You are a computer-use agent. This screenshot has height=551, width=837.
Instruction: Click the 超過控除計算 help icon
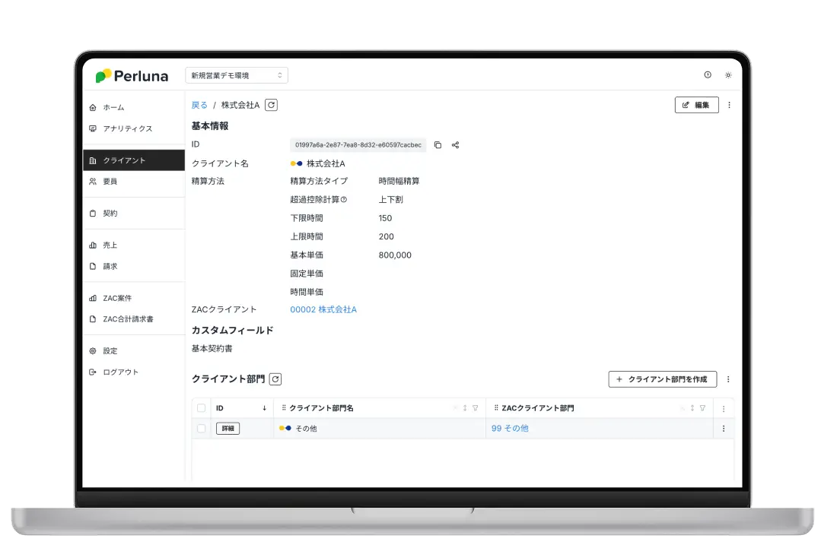[344, 200]
